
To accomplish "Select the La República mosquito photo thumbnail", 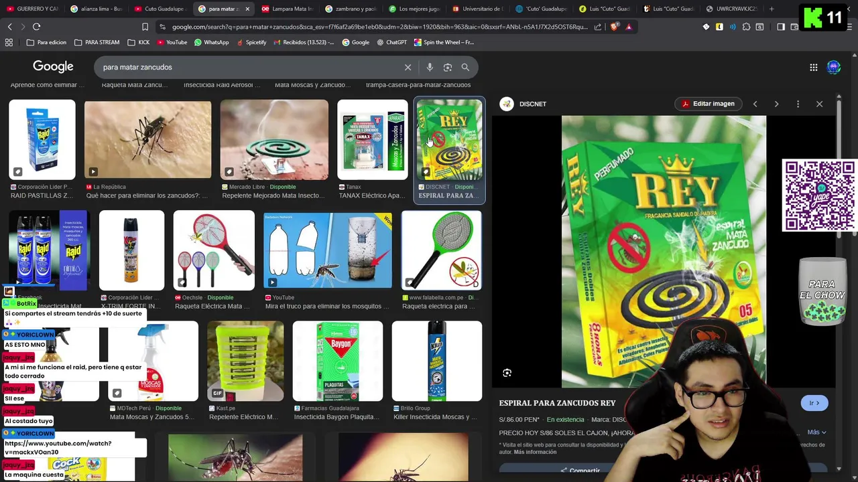I will pos(147,139).
